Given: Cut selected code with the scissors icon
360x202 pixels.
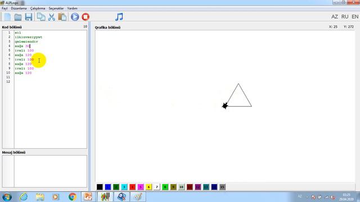Looking at the screenshot, I should (x=52, y=17).
